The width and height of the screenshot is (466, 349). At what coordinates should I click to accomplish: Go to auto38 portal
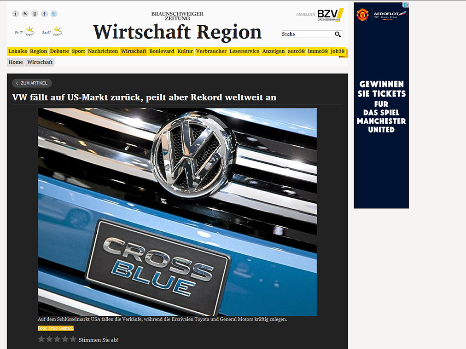(296, 51)
